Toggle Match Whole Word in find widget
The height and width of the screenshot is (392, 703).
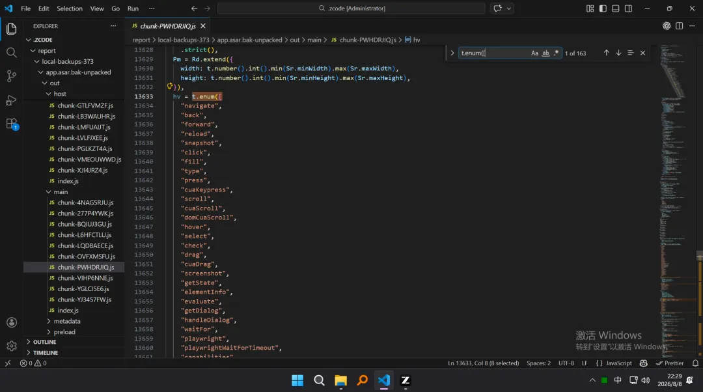pos(545,53)
